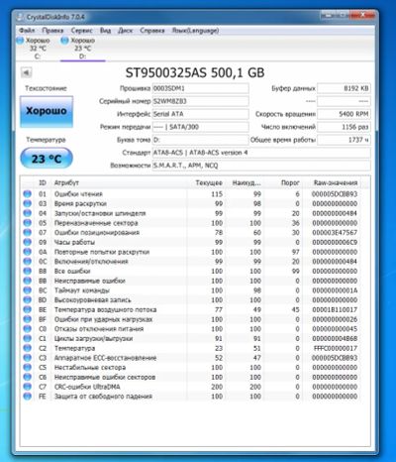
Task: Click the previous disk arrow button
Action: (26, 72)
